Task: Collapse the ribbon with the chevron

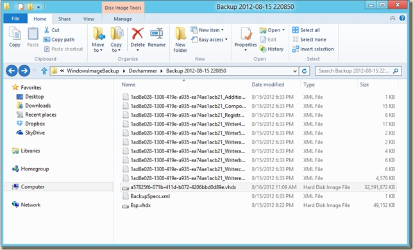Action: coord(392,18)
